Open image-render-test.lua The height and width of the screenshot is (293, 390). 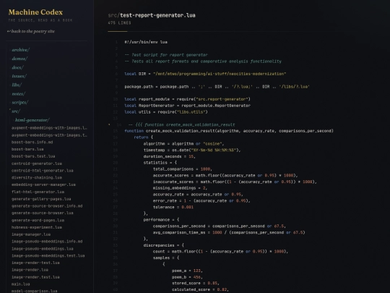(35, 263)
